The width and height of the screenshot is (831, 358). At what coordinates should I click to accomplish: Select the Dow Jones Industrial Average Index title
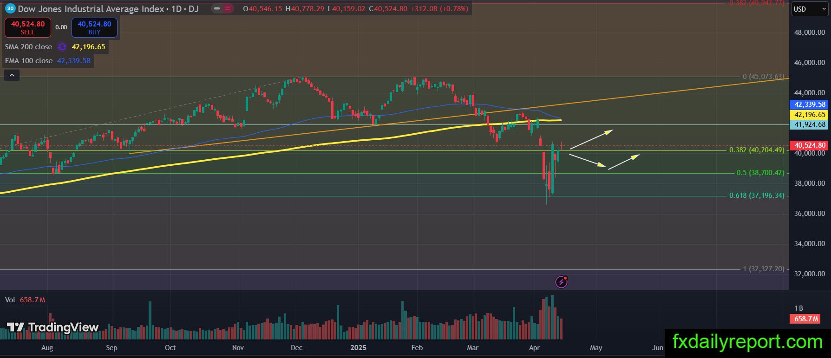click(91, 9)
